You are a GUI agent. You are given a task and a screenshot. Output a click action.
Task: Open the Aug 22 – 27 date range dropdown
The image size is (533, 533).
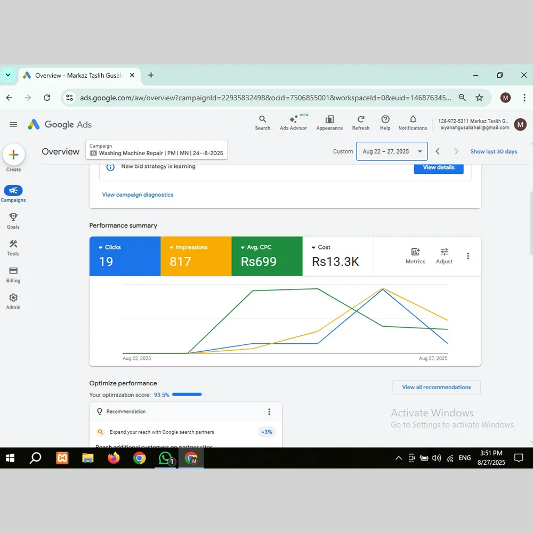click(392, 151)
